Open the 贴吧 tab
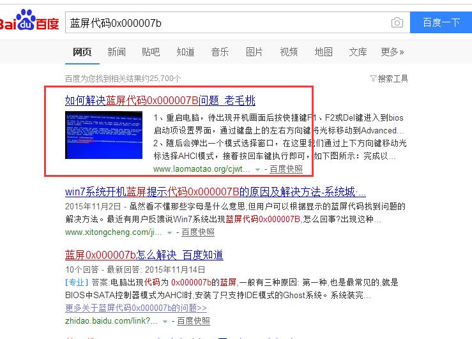This screenshot has height=339, width=472. (x=151, y=52)
